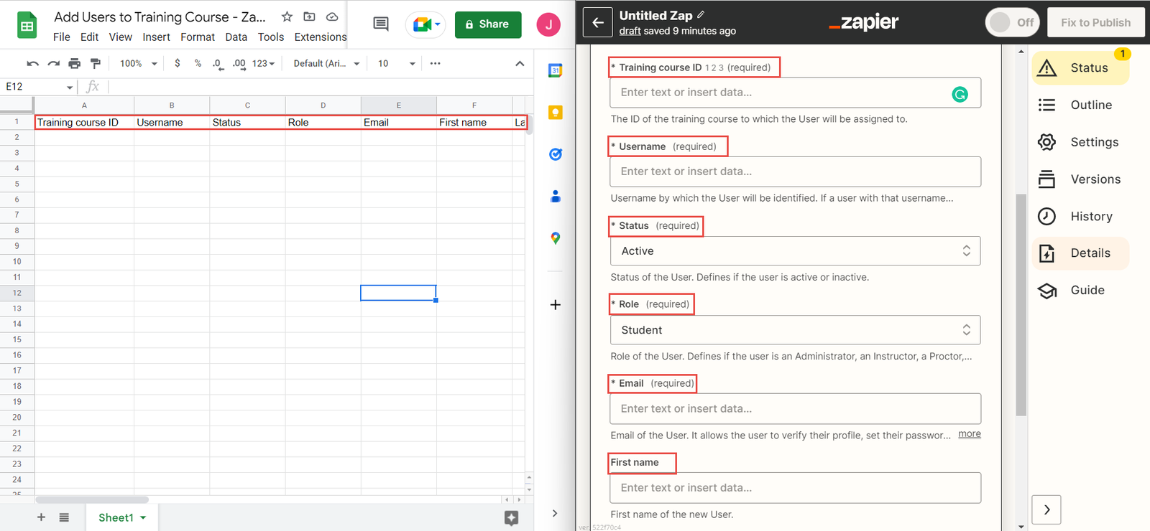Edit the Untitled Zap name pencil
Viewport: 1150px width, 531px height.
coord(701,14)
